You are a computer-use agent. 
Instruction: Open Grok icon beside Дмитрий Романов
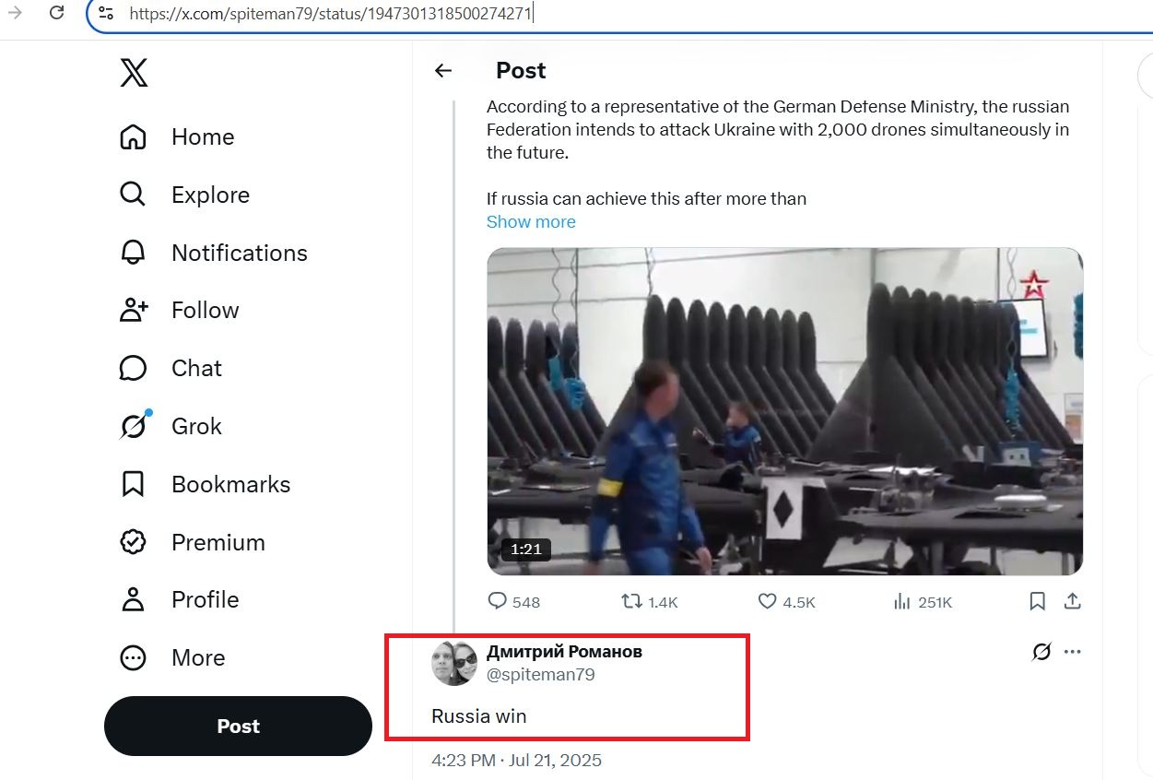point(1041,652)
